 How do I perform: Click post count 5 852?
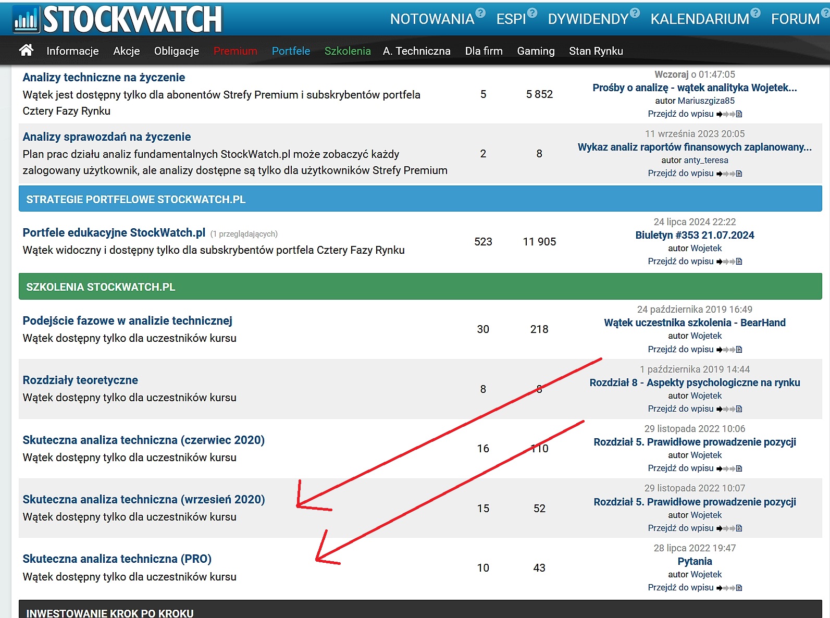(539, 94)
